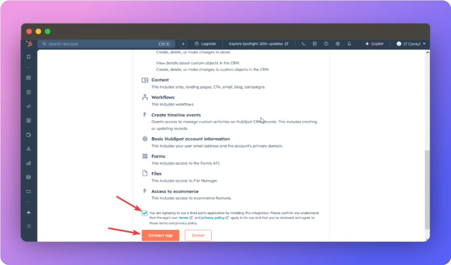Screen dimensions: 451x265
Task: Open the Automation icon in the sidebar
Action: click(x=29, y=149)
